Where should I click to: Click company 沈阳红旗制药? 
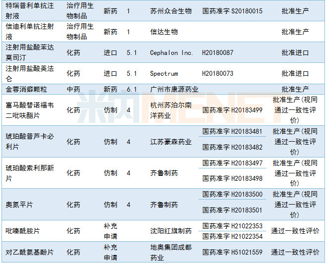171,231
